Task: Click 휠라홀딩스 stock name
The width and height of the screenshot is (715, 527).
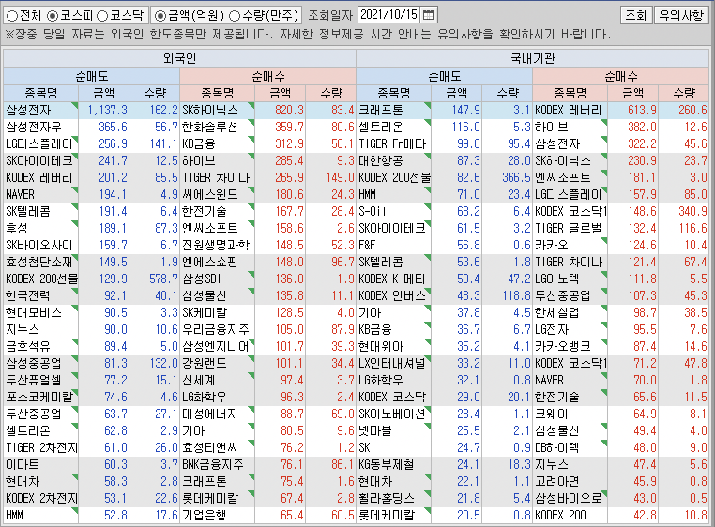Action: pos(387,498)
